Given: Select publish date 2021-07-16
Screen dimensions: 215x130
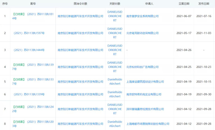Looking at the screenshot, I should pos(204,16).
